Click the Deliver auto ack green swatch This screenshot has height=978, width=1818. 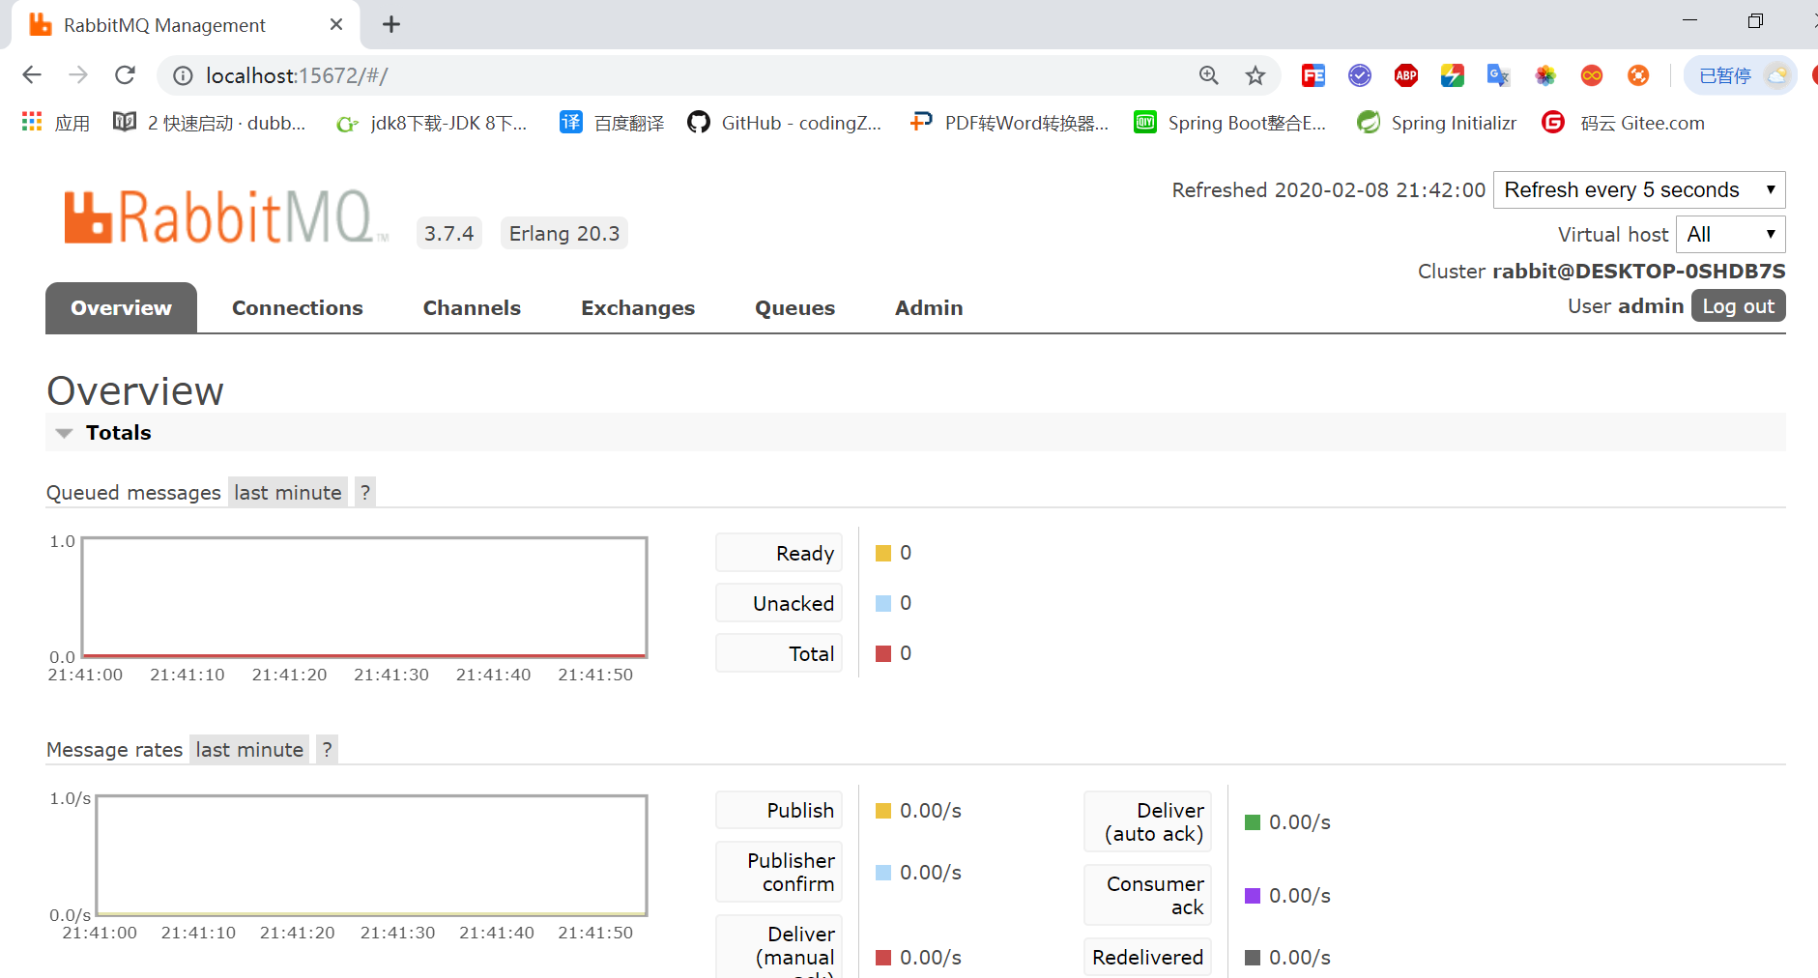coord(1253,822)
